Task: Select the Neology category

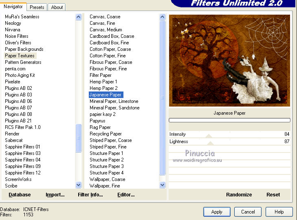Action: [x=13, y=23]
